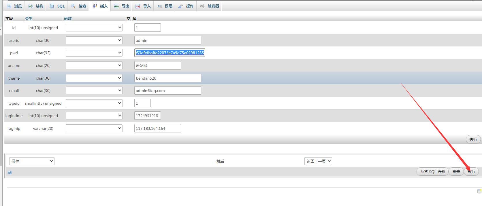Click the Structure (结构) tab icon
This screenshot has height=206, width=482.
coord(30,6)
